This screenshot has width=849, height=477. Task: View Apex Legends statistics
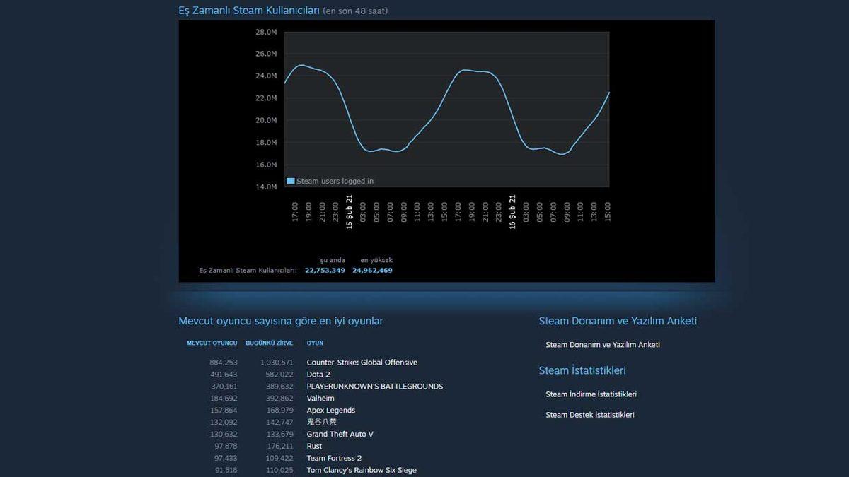[331, 410]
